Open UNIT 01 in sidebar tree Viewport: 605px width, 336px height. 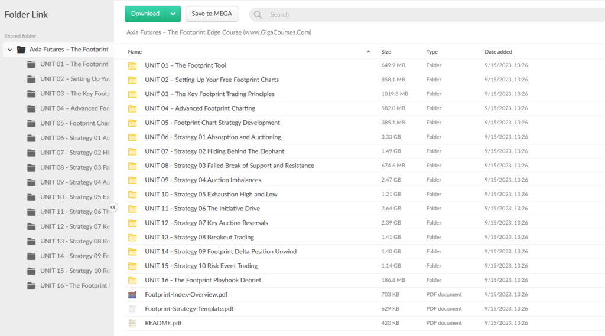pos(70,64)
